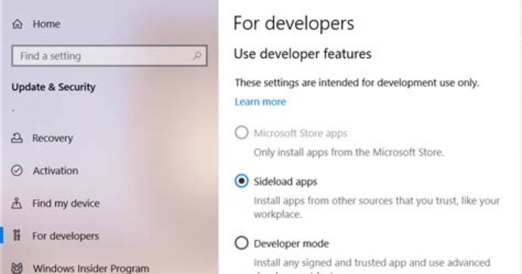Click the Use developer features heading
The image size is (522, 274).
pyautogui.click(x=302, y=54)
